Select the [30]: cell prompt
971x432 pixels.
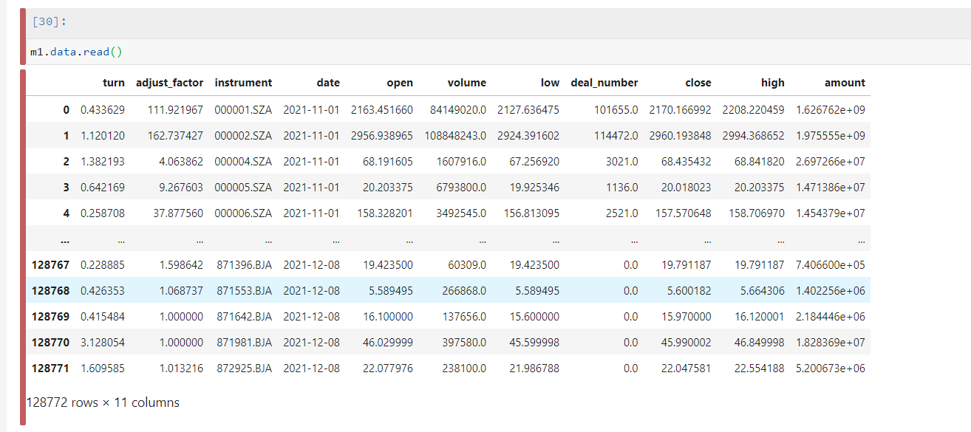tap(50, 21)
